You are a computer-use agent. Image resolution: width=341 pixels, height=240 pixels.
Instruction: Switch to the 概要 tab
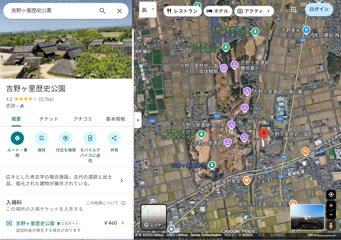point(16,119)
